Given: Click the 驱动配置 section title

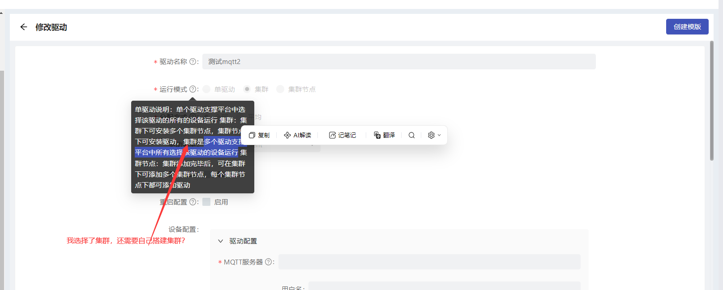Looking at the screenshot, I should 243,241.
